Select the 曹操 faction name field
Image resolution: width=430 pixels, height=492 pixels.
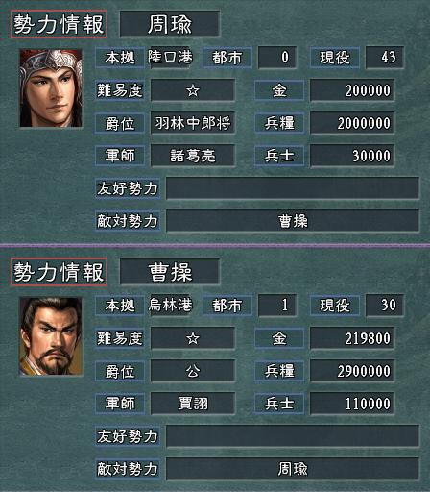(170, 272)
